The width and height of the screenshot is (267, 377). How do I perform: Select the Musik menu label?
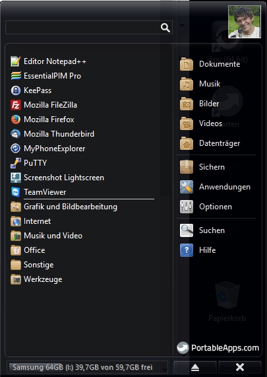coord(210,84)
